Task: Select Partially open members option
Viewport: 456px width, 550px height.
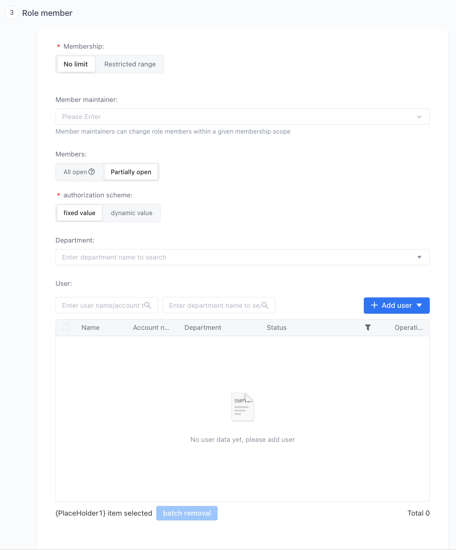Action: pyautogui.click(x=131, y=172)
